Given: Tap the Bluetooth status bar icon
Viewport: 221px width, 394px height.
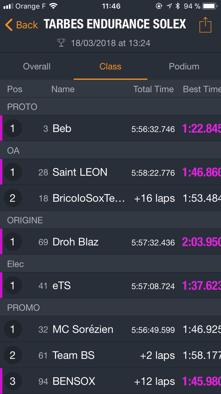Looking at the screenshot, I should [178, 6].
